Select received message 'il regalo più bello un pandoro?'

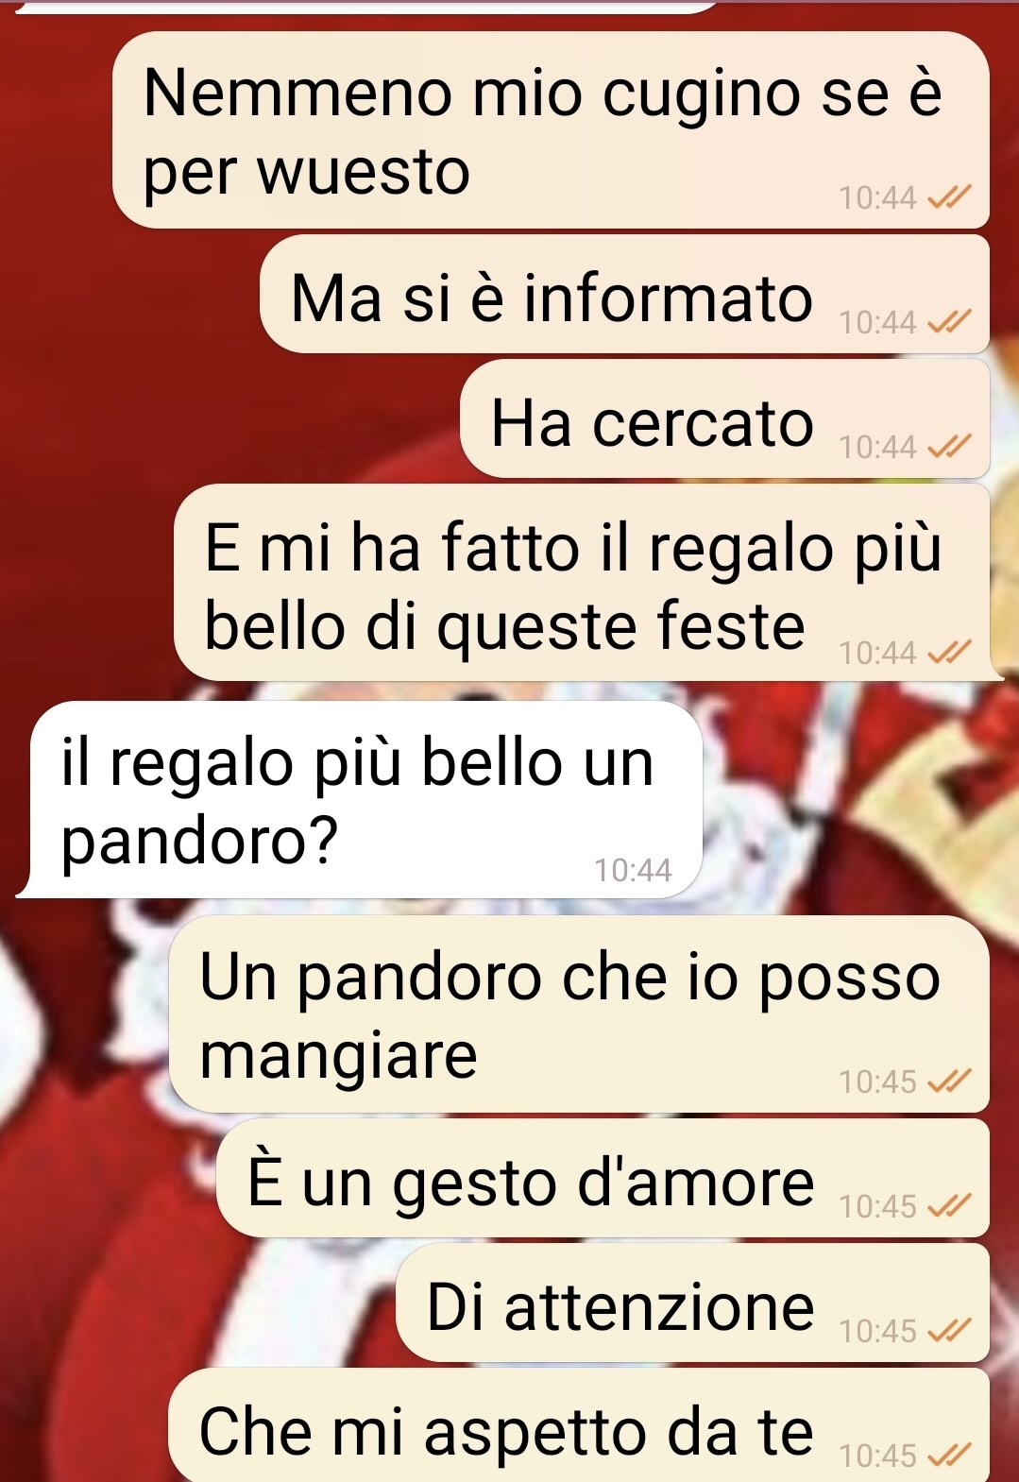[x=361, y=799]
